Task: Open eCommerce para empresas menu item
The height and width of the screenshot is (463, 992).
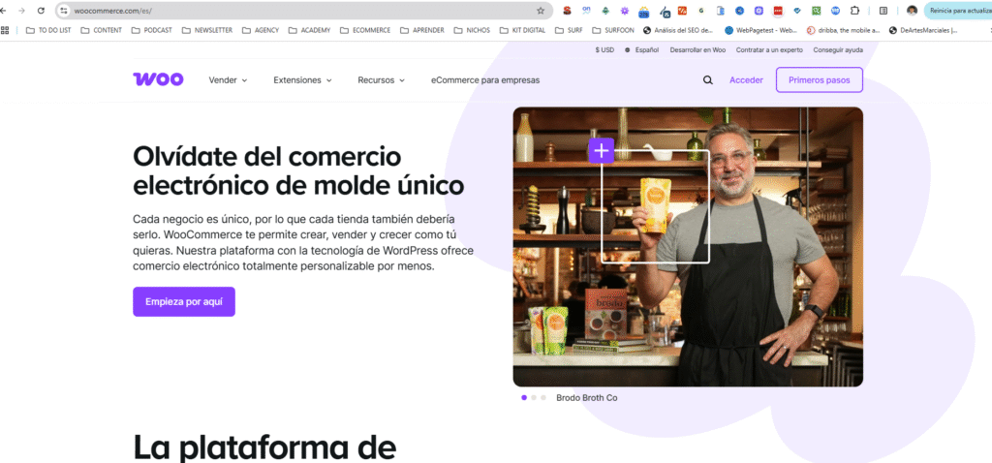Action: pyautogui.click(x=485, y=80)
